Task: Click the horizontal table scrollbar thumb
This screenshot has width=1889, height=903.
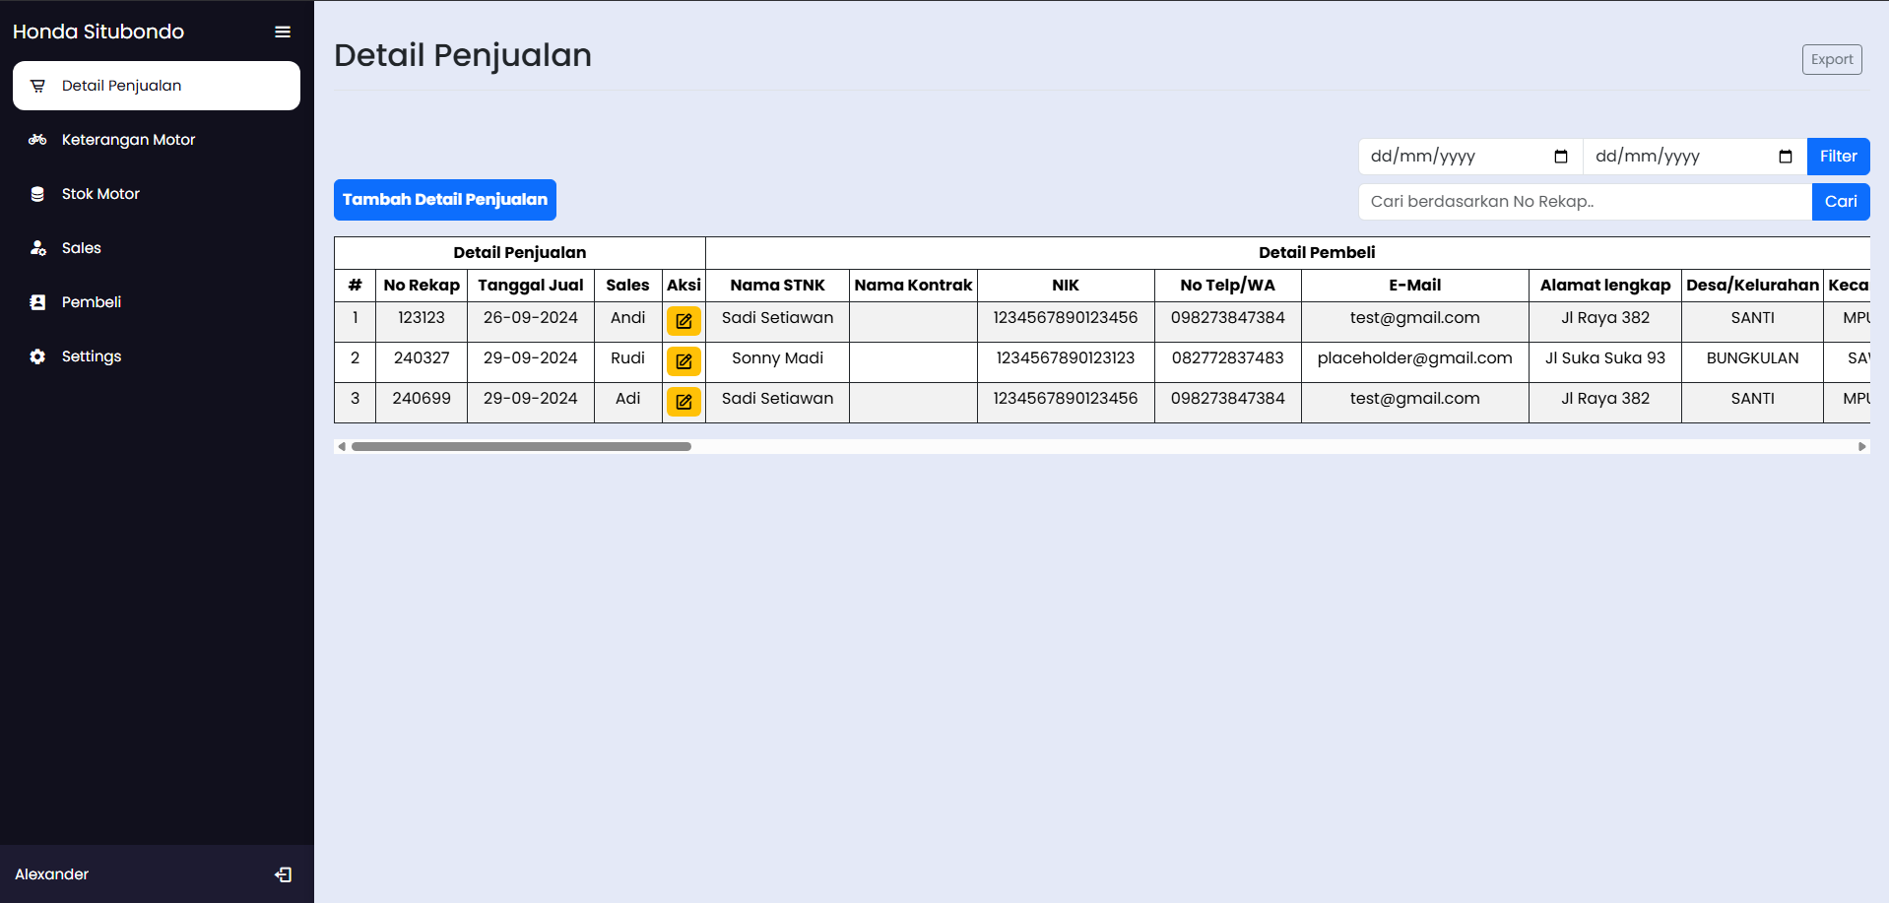Action: click(x=521, y=447)
